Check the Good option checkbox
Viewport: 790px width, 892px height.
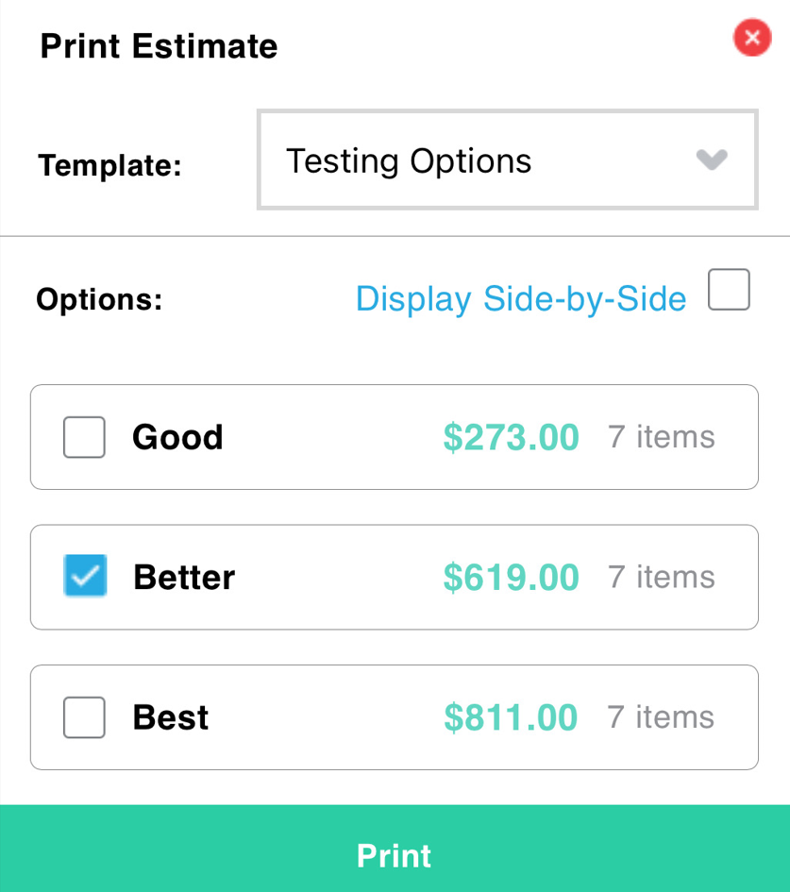coord(84,437)
